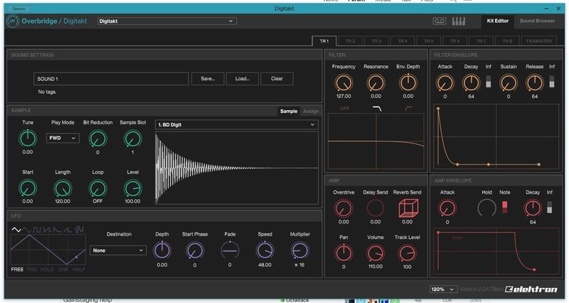
Task: Select the square LFO waveform icon
Action: (x=38, y=229)
